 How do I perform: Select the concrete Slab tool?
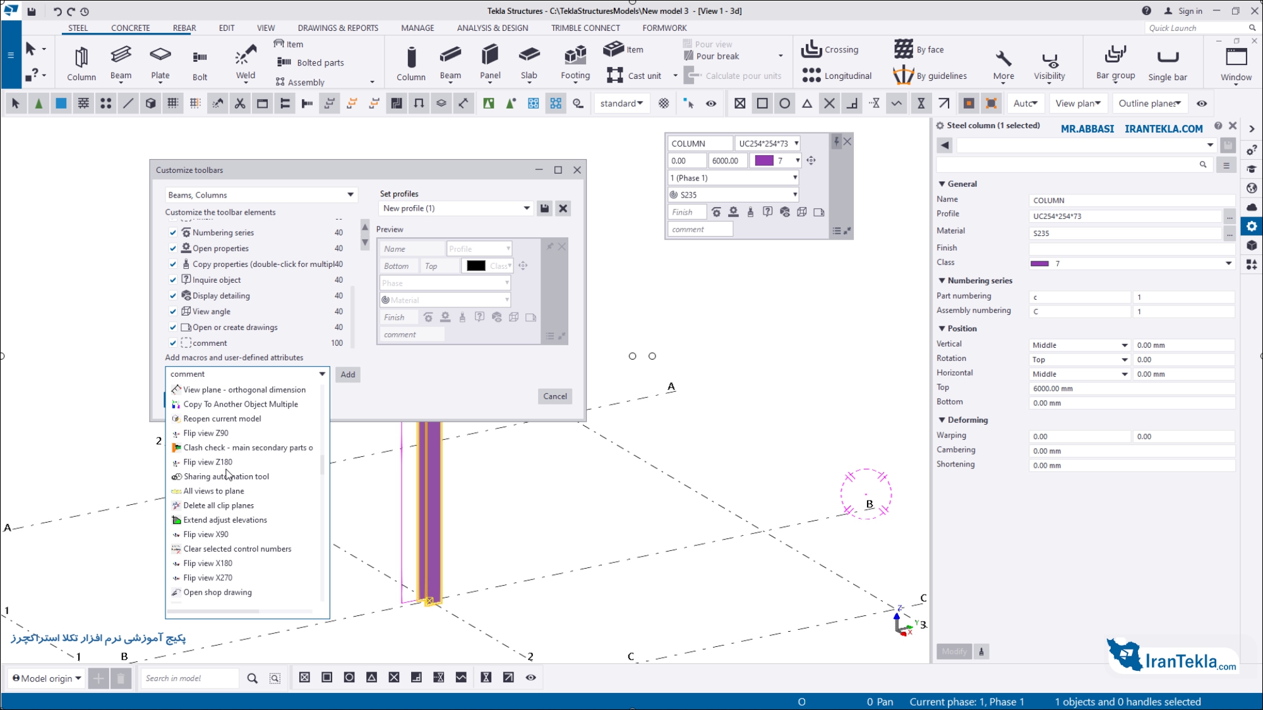[529, 63]
